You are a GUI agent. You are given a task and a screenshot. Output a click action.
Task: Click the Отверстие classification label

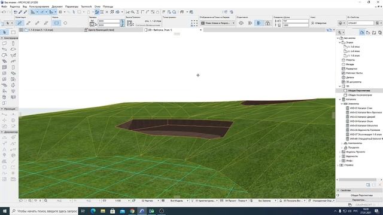[x=321, y=23]
